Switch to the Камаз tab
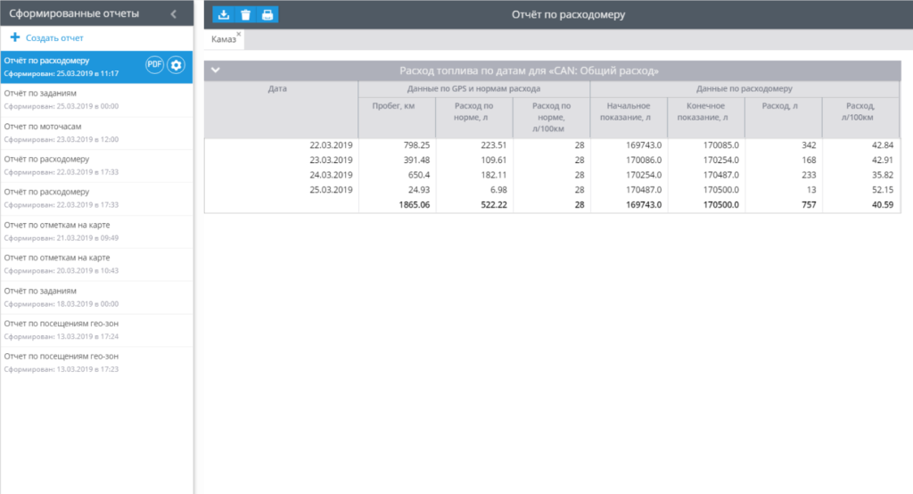 click(224, 40)
